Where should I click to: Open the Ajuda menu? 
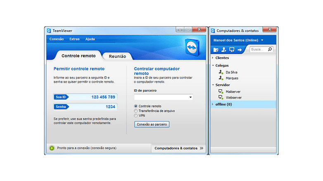[x=90, y=39]
